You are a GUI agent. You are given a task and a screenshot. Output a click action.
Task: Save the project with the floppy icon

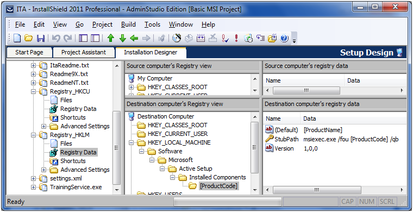click(x=41, y=39)
